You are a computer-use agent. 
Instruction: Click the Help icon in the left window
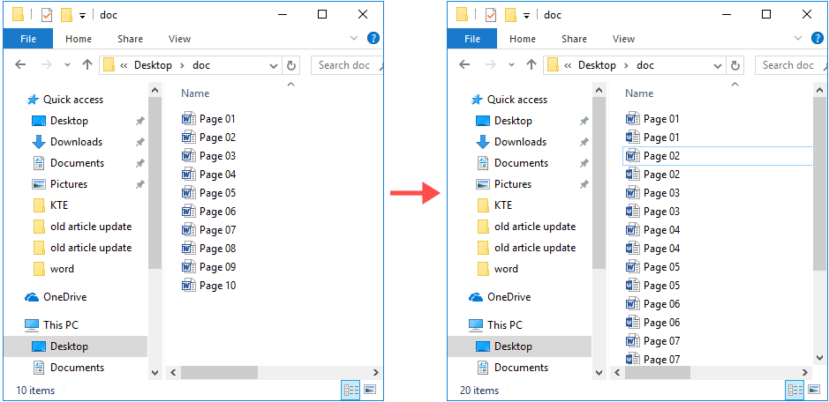tap(373, 39)
